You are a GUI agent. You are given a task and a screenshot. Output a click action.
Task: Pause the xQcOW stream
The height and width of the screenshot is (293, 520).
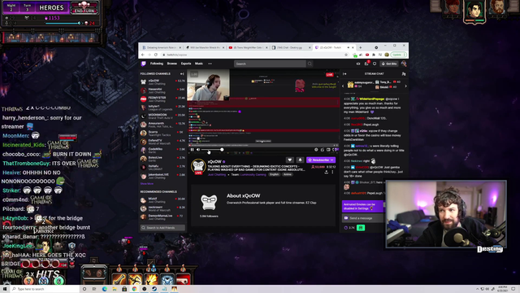(x=192, y=150)
